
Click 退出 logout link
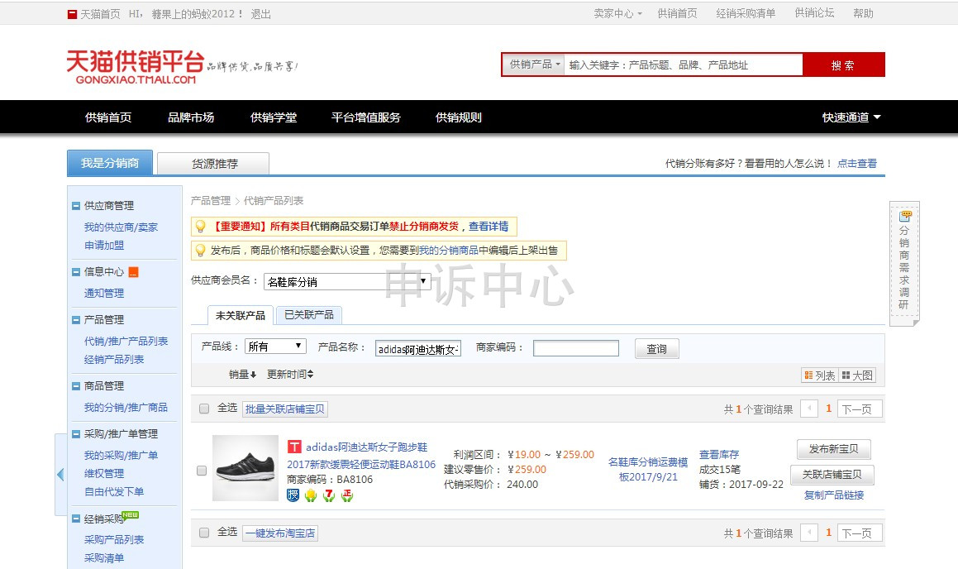(261, 14)
